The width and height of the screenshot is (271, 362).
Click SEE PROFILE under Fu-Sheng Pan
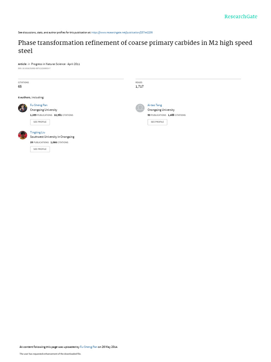click(40, 122)
